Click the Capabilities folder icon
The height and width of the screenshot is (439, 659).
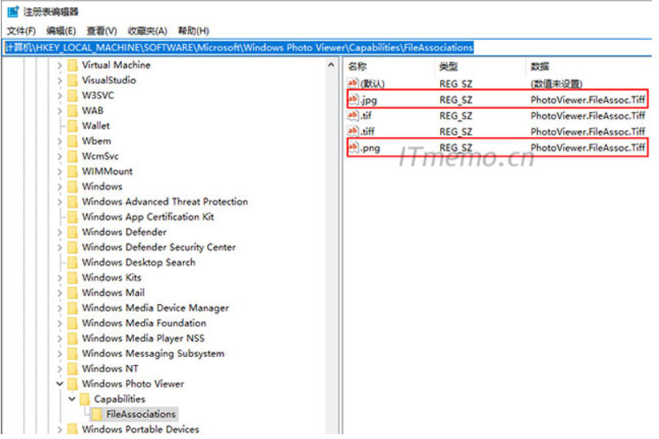click(x=85, y=399)
